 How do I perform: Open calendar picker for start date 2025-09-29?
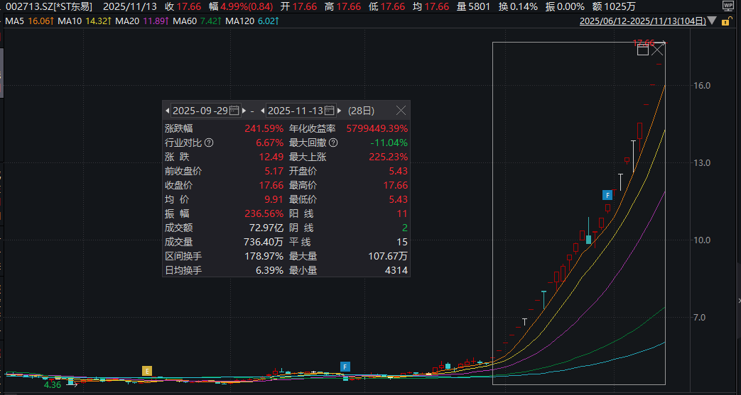[234, 111]
